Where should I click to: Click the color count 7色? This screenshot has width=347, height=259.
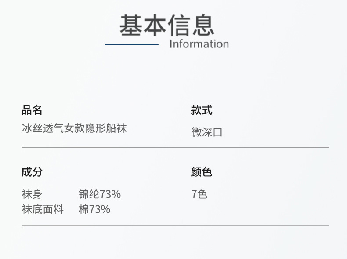(199, 194)
